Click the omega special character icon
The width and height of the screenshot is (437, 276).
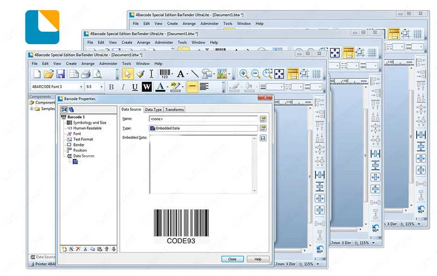coord(263,138)
